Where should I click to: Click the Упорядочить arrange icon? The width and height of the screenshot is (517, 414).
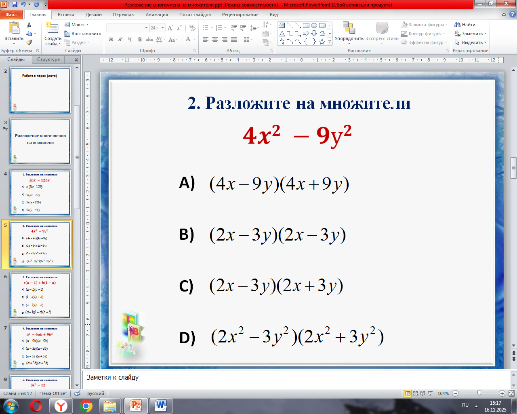[349, 28]
